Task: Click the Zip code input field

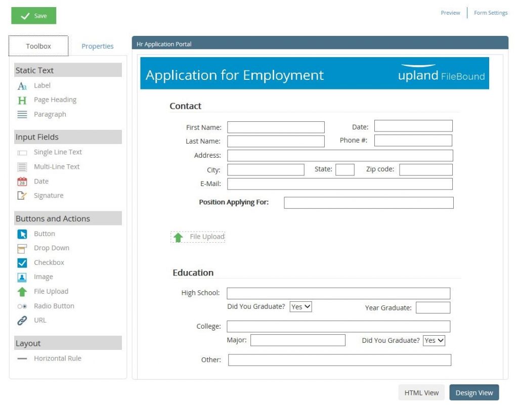Action: point(426,170)
